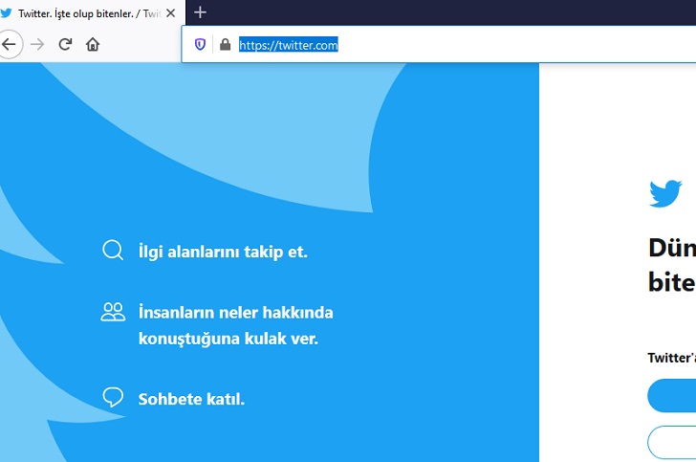Click the outlined white login button
Viewport: 696px width, 462px height.
pyautogui.click(x=671, y=443)
